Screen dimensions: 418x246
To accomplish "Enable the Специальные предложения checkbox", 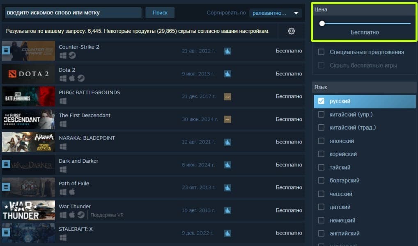I will pos(321,52).
